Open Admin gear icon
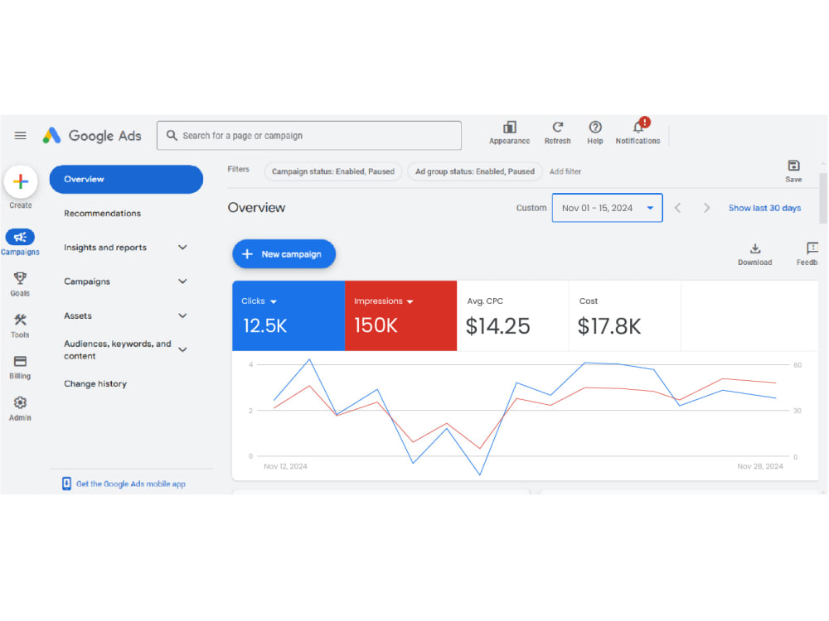The width and height of the screenshot is (829, 621). tap(20, 403)
